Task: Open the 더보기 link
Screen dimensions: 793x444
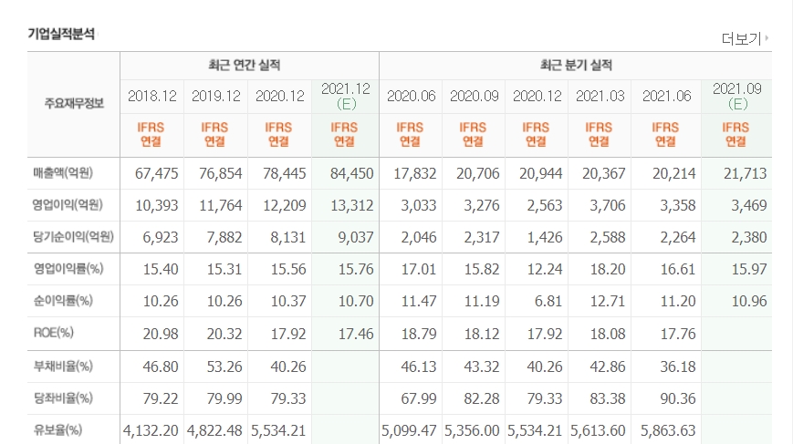Action: (x=745, y=38)
